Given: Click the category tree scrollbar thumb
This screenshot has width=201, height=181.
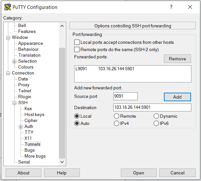Looking at the screenshot, I should [x=62, y=103].
